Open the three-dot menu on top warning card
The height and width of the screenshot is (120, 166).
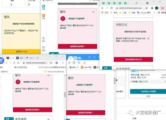pyautogui.click(x=93, y=12)
